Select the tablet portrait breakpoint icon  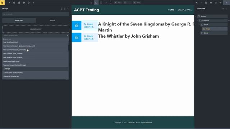[x=101, y=3]
